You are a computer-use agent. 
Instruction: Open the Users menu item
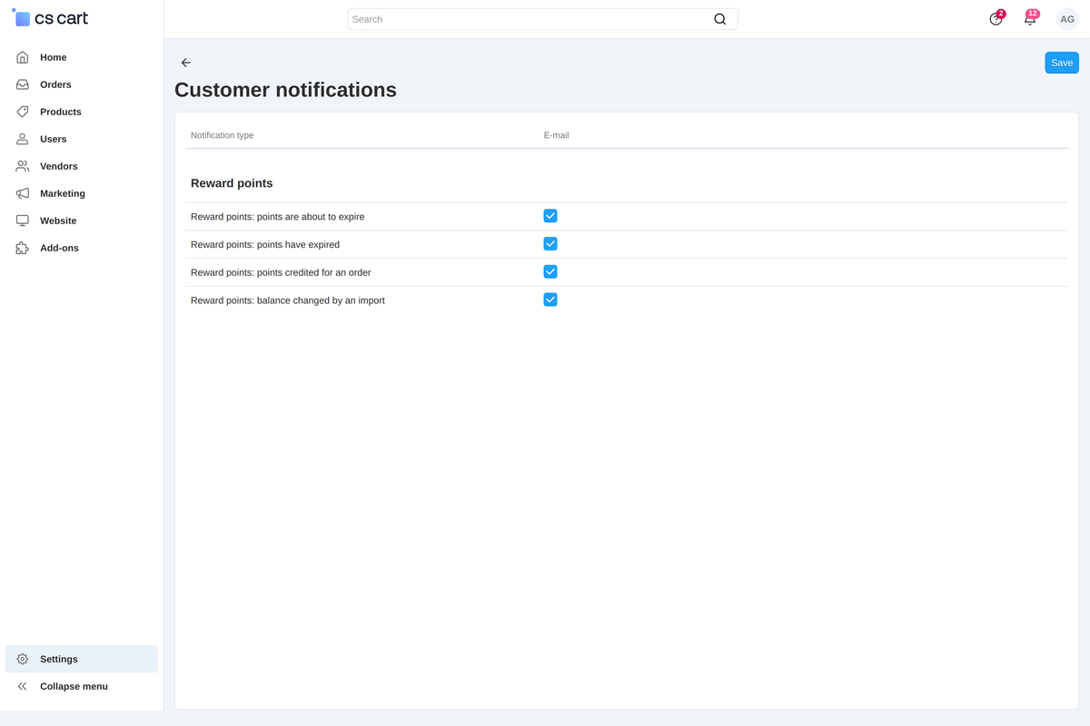click(x=82, y=139)
